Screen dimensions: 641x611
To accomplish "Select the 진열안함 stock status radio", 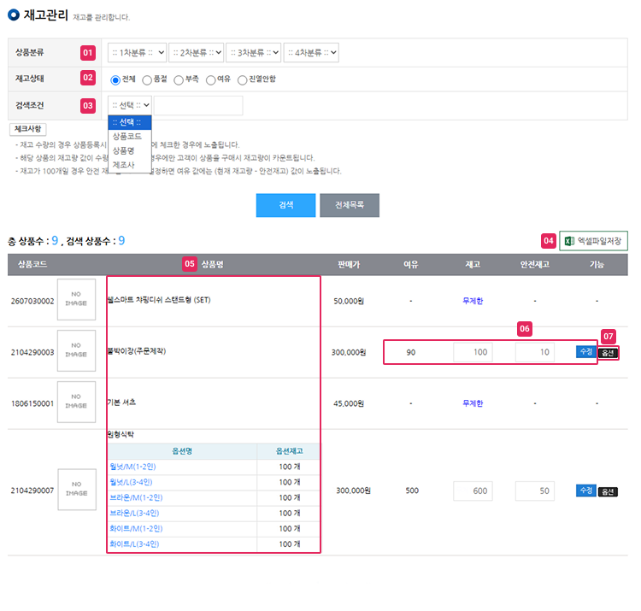I will (242, 80).
